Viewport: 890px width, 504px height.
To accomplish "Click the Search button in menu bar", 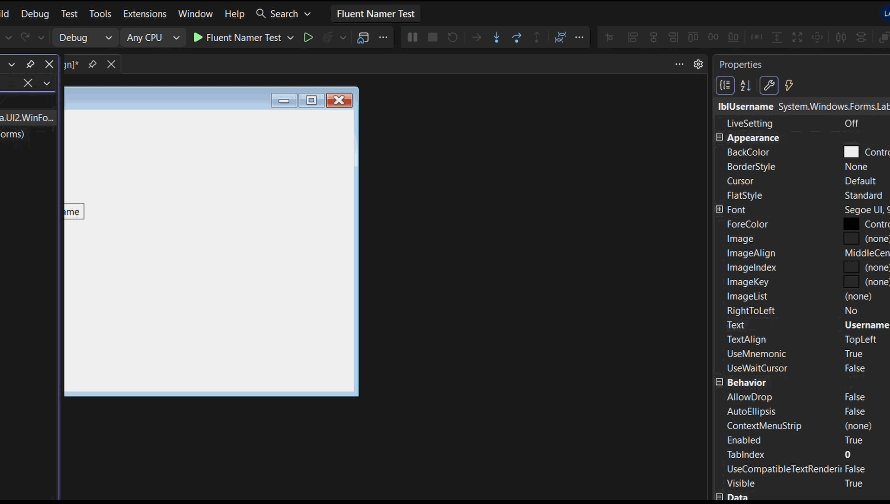I will pyautogui.click(x=283, y=14).
